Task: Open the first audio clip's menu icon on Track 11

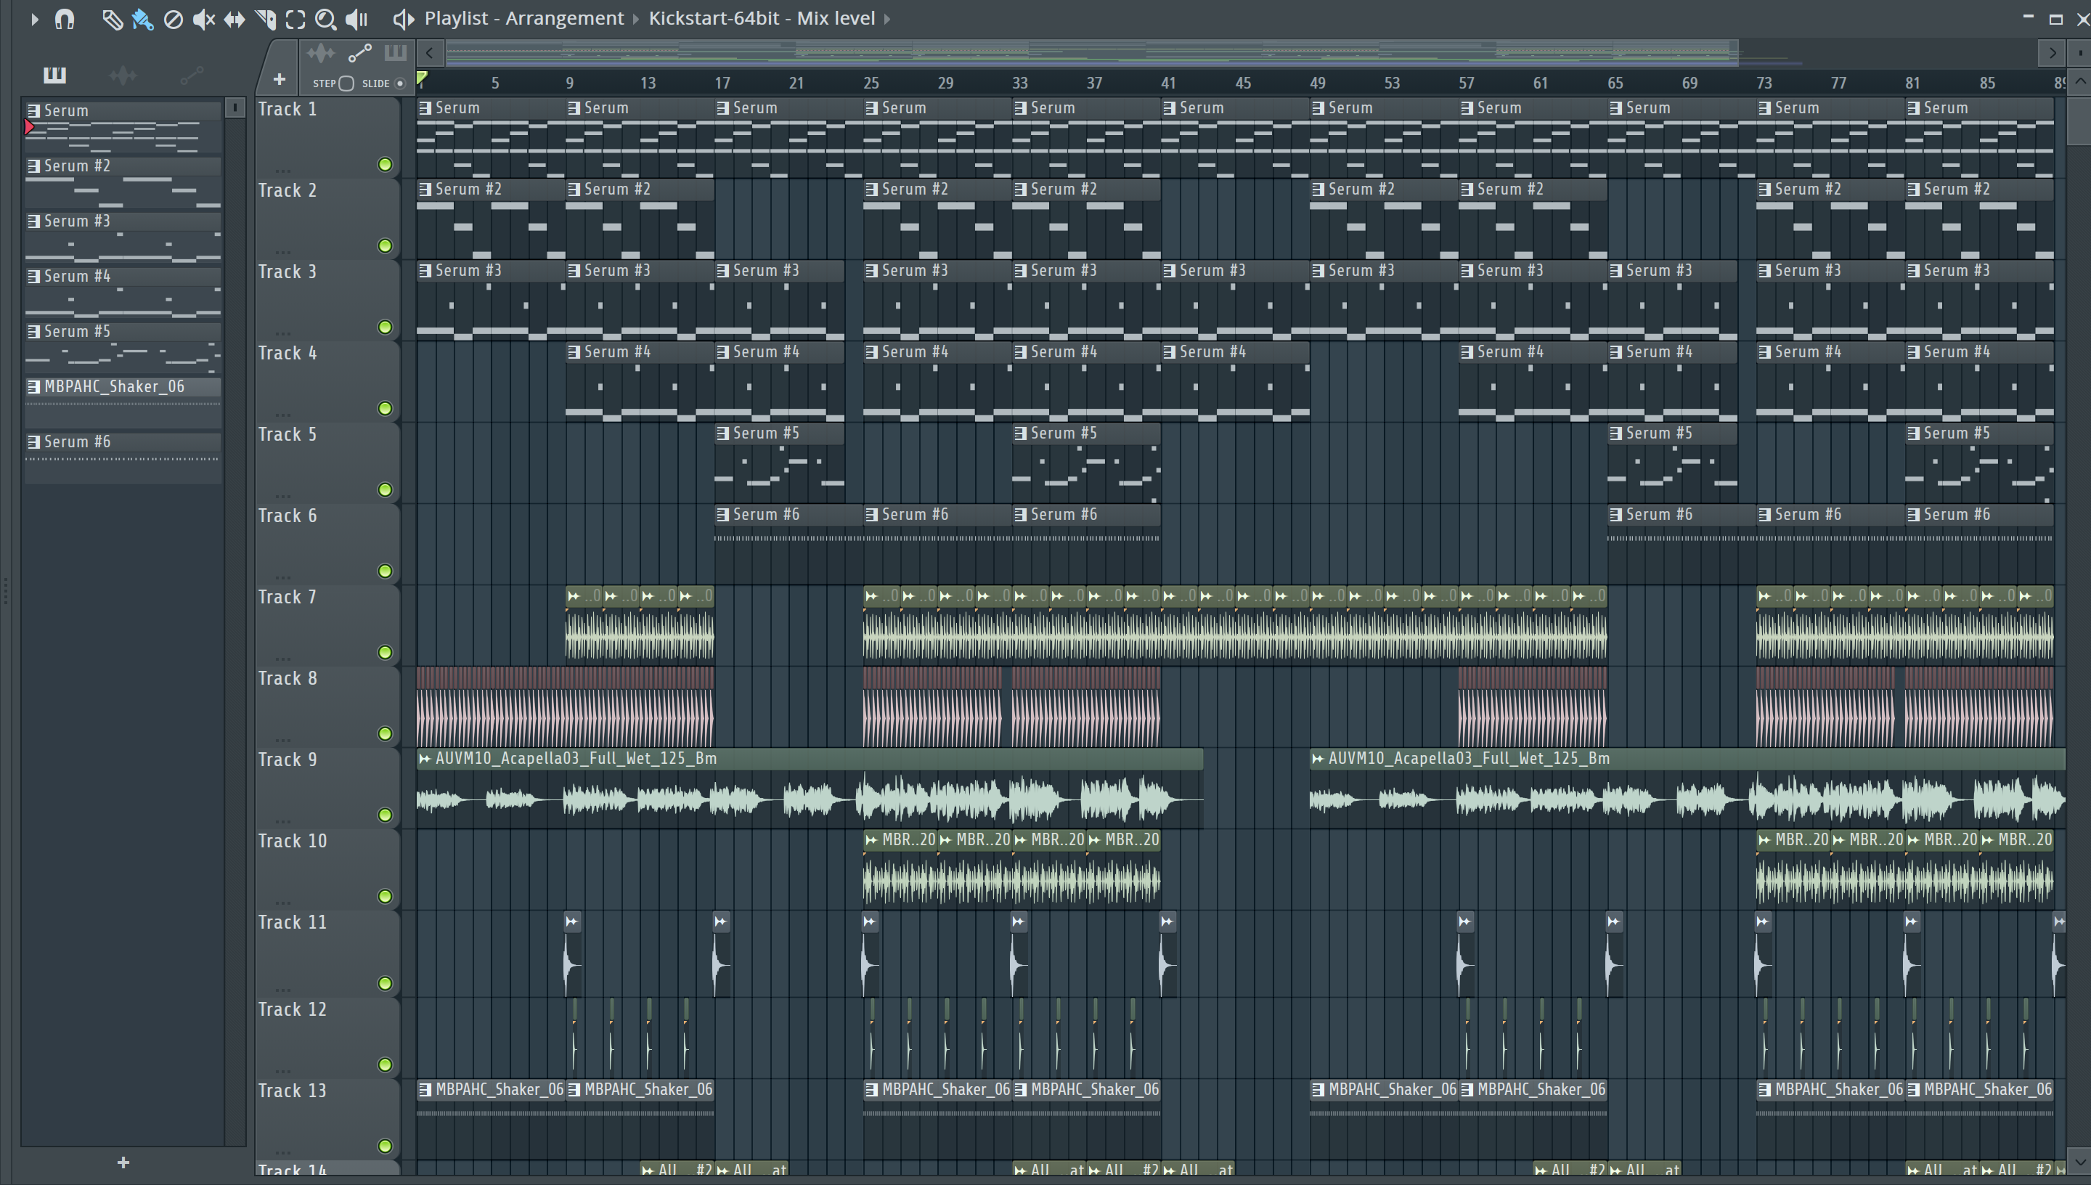Action: pyautogui.click(x=572, y=921)
